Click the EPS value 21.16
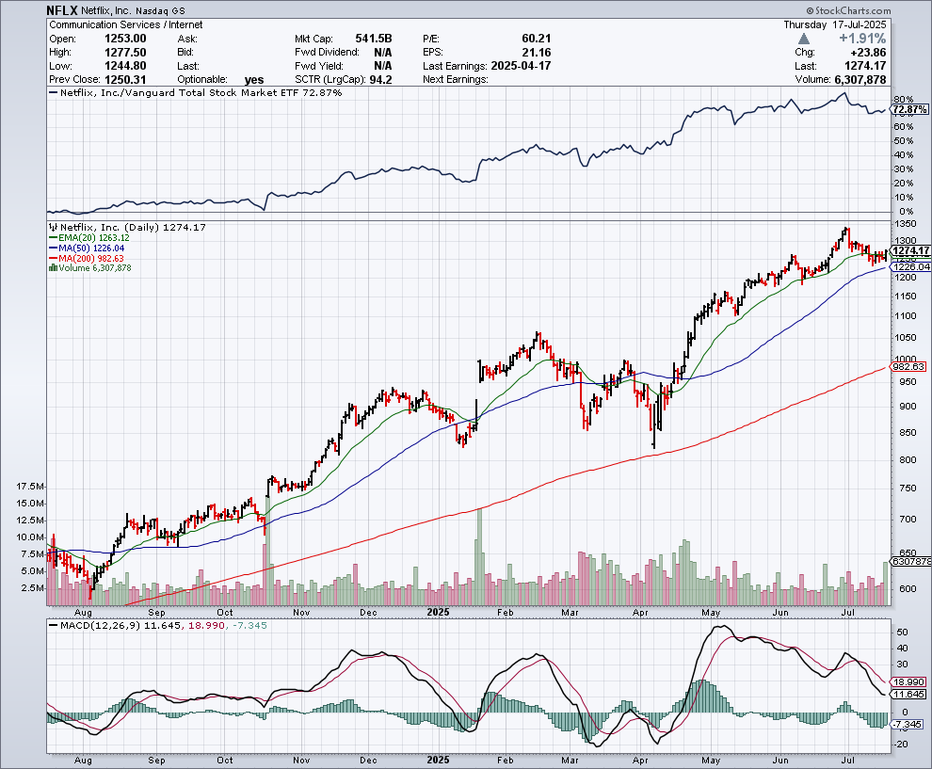Image resolution: width=932 pixels, height=769 pixels. pos(537,53)
